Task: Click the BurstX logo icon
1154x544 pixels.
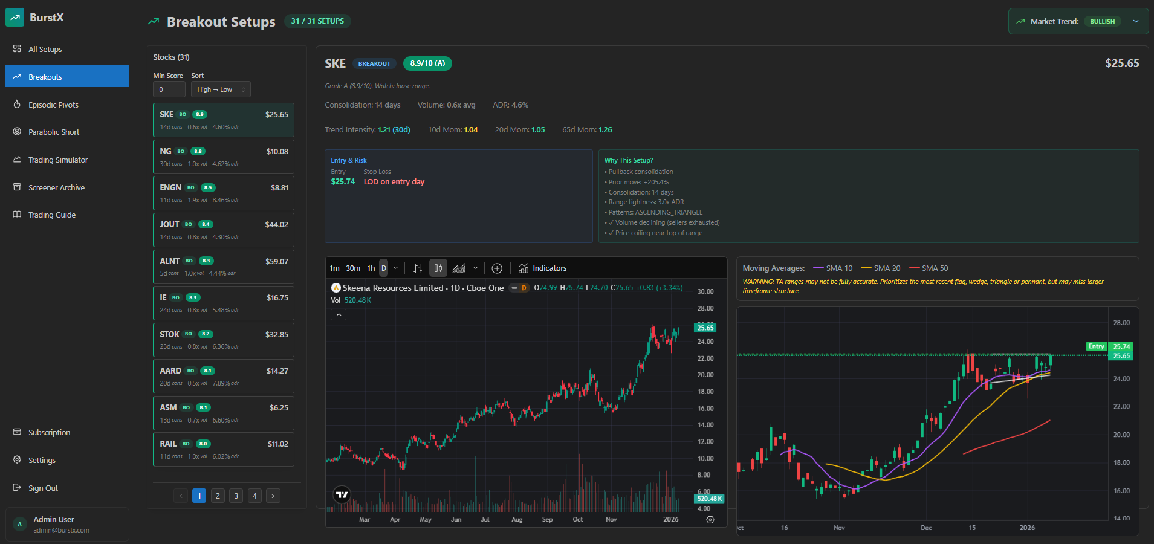Action: click(15, 18)
